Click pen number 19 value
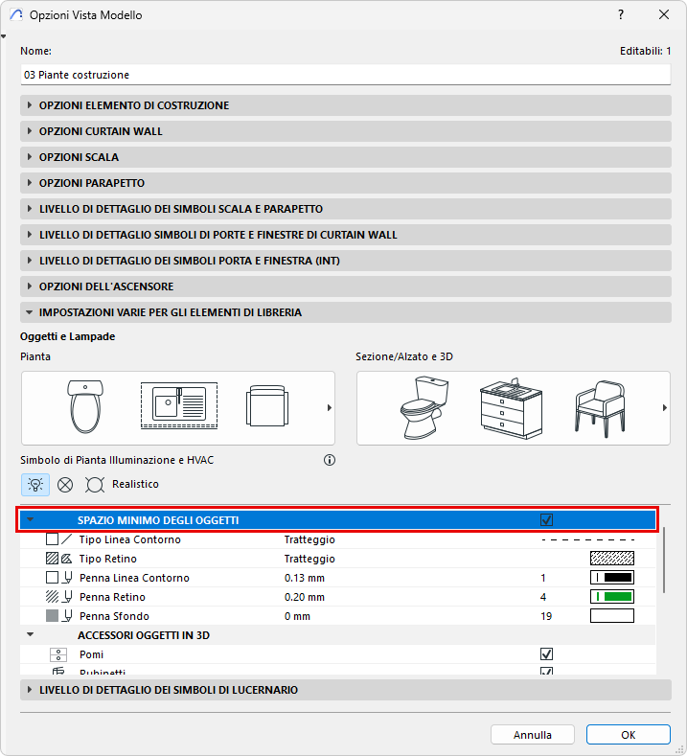Image resolution: width=687 pixels, height=756 pixels. coord(546,616)
